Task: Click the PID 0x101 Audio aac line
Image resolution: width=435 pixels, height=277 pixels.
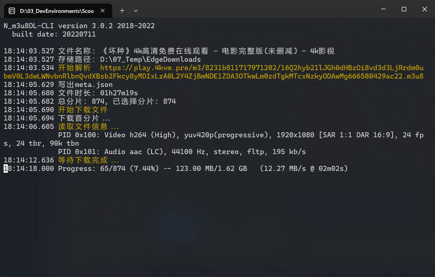Action: 182,152
